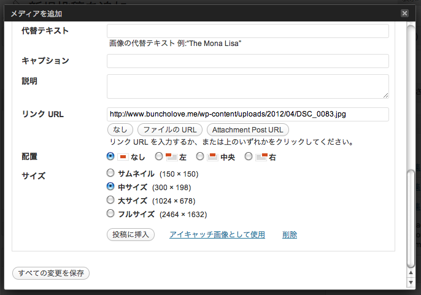421x295 pixels.
Task: Click the center-align image icon
Action: (x=212, y=157)
